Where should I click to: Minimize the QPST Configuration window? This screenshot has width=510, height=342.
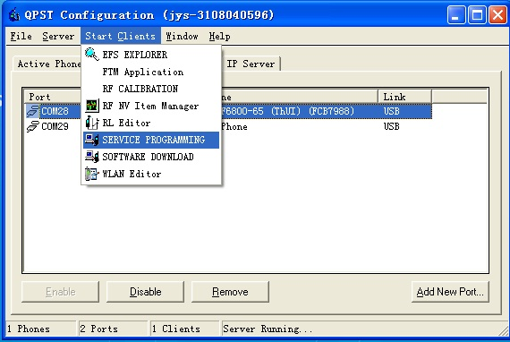coord(456,15)
